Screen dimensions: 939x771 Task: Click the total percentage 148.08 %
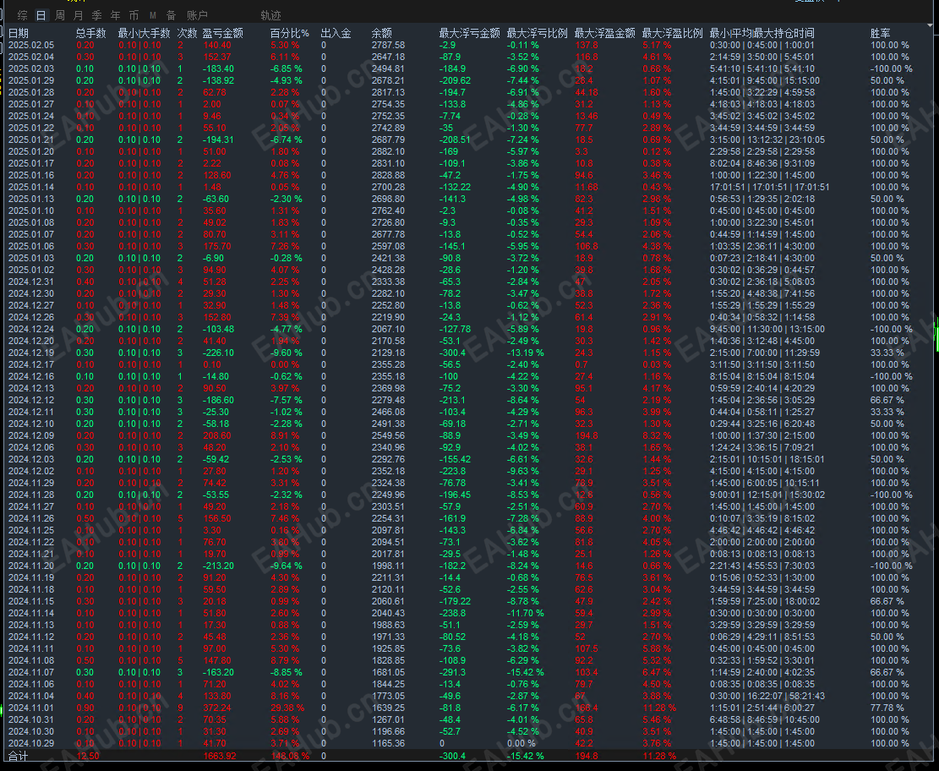[x=291, y=756]
